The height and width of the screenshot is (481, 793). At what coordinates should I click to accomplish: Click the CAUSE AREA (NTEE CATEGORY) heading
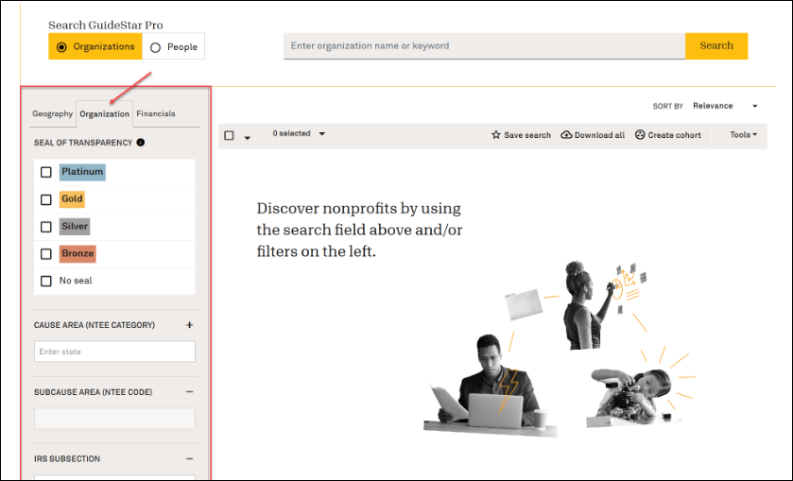[95, 325]
